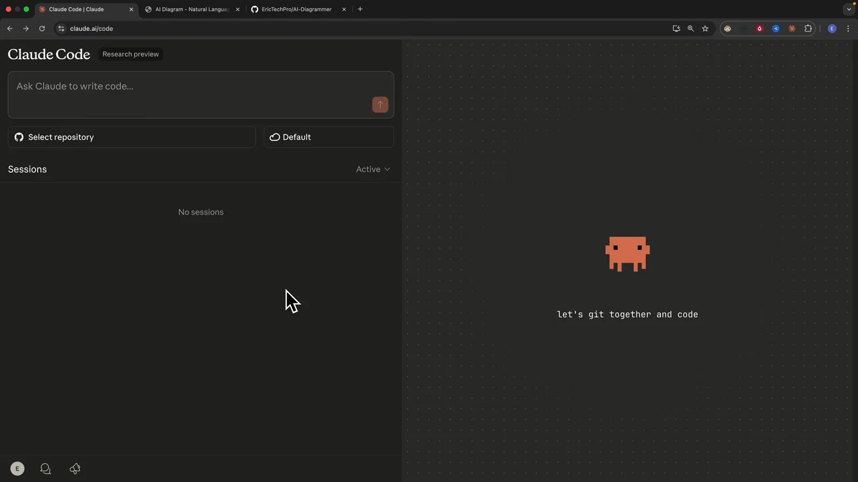
Task: Reload the claude.ai/code page
Action: 42,28
